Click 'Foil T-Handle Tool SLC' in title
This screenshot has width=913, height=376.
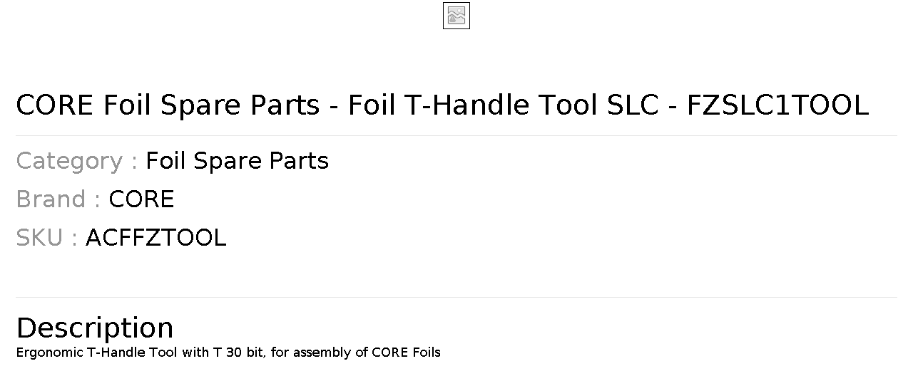[503, 105]
